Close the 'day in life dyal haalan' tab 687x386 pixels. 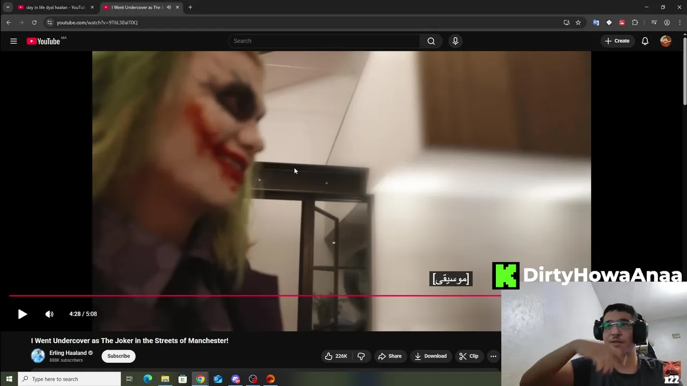click(x=92, y=8)
